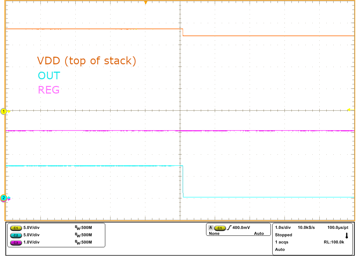Viewport: 357px width, 256px height.
Task: Open the 1.0s/div horizontal scale readout
Action: (283, 227)
